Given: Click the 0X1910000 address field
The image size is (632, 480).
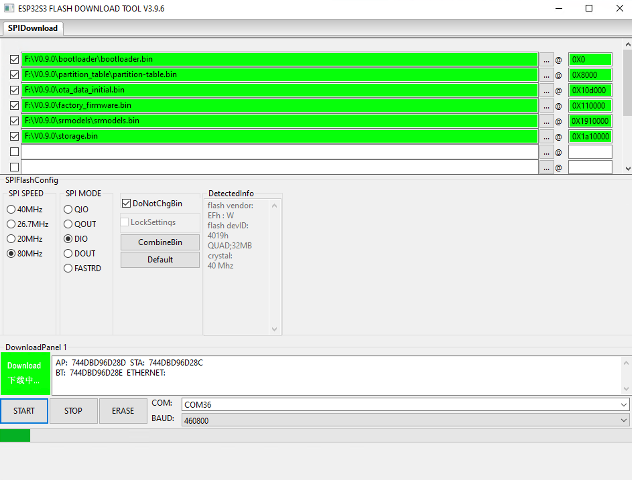Looking at the screenshot, I should pos(590,121).
